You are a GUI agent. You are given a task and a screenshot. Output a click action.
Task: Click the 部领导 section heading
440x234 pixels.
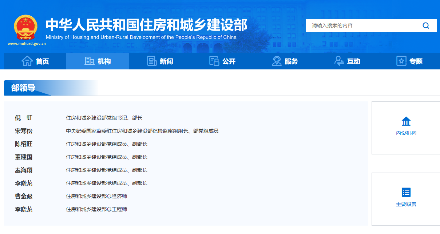pyautogui.click(x=23, y=88)
